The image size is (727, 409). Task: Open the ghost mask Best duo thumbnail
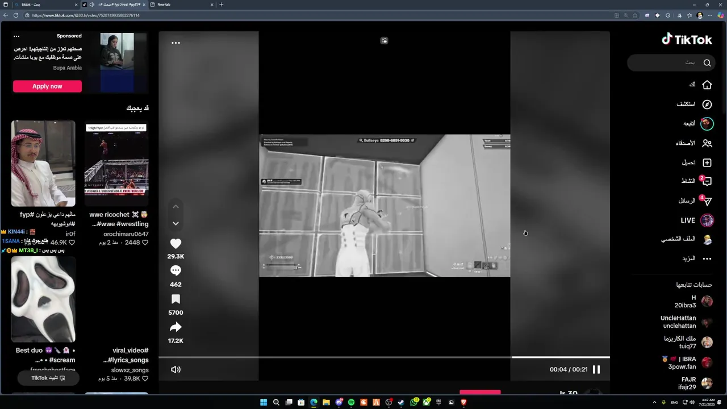point(43,299)
